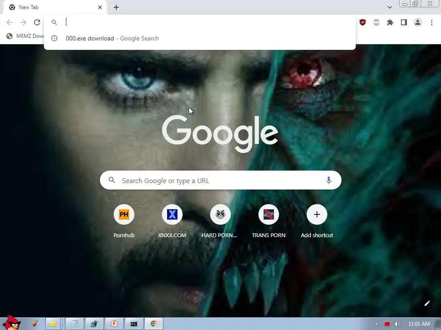Open the MEMZ Download bookmark

(25, 36)
